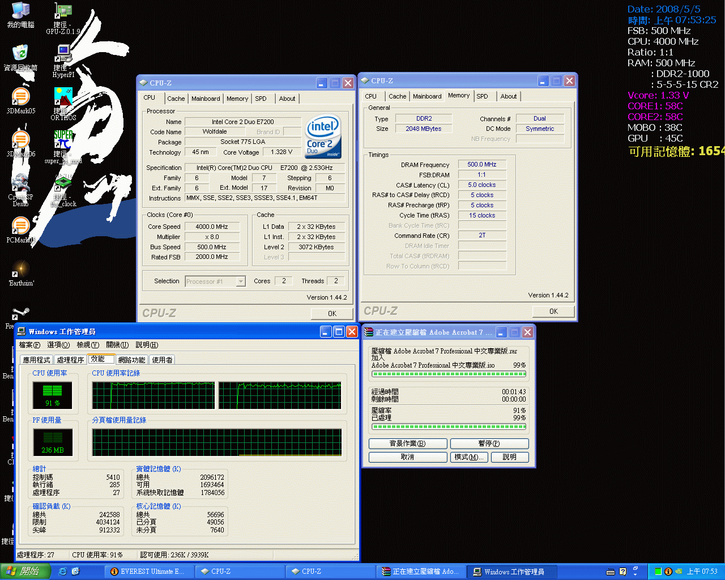This screenshot has height=580, width=725.
Task: Click the orange EVEREST info tray icon
Action: point(668,572)
